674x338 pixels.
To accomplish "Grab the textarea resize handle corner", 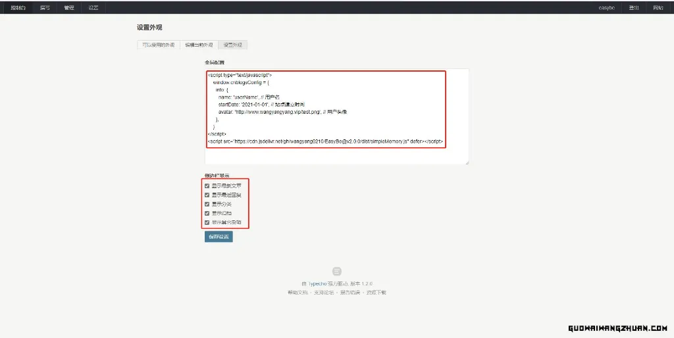I will [x=467, y=162].
